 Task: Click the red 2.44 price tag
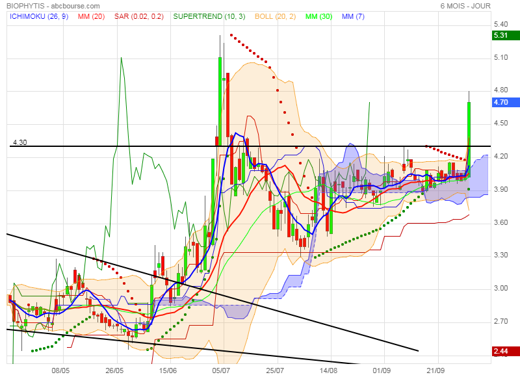(506, 351)
